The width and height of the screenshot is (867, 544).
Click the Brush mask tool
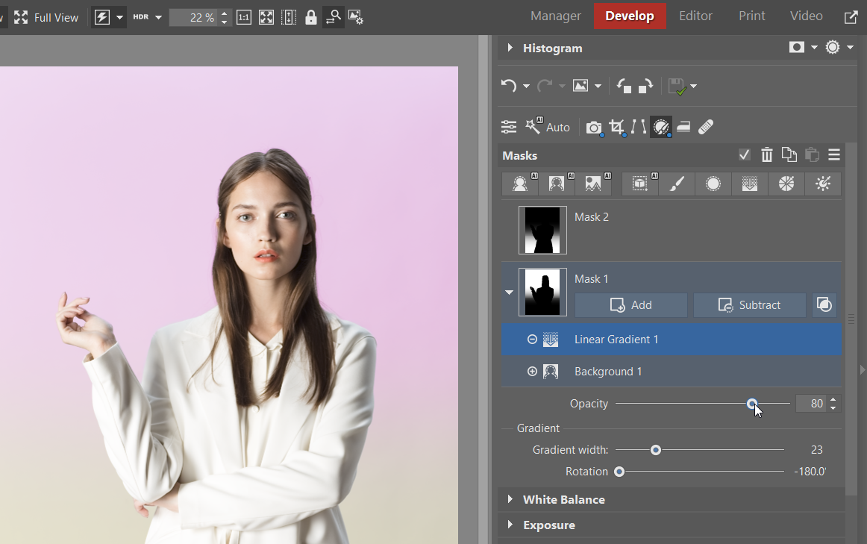click(677, 184)
